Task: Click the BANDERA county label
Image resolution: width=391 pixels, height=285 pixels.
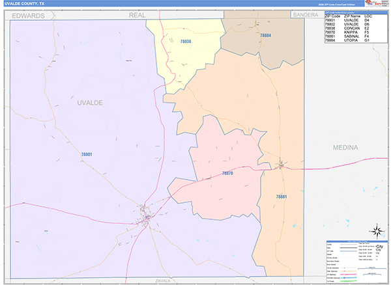Action: (305, 14)
